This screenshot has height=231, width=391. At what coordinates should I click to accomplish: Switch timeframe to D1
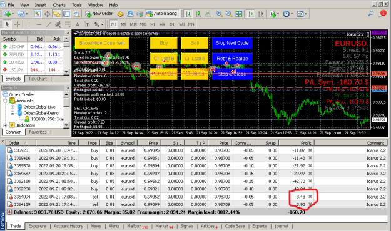click(x=172, y=24)
